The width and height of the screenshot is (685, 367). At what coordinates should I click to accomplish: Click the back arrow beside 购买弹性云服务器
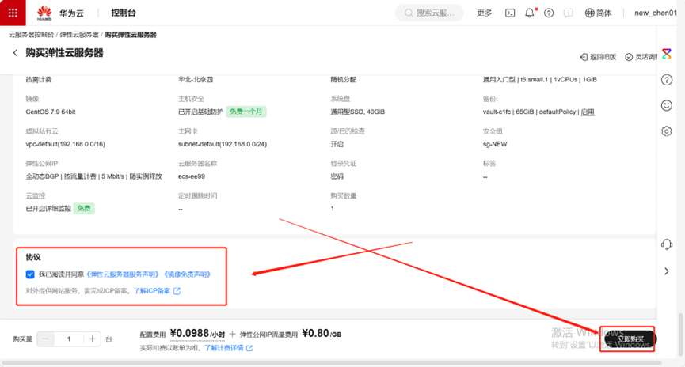[15, 53]
